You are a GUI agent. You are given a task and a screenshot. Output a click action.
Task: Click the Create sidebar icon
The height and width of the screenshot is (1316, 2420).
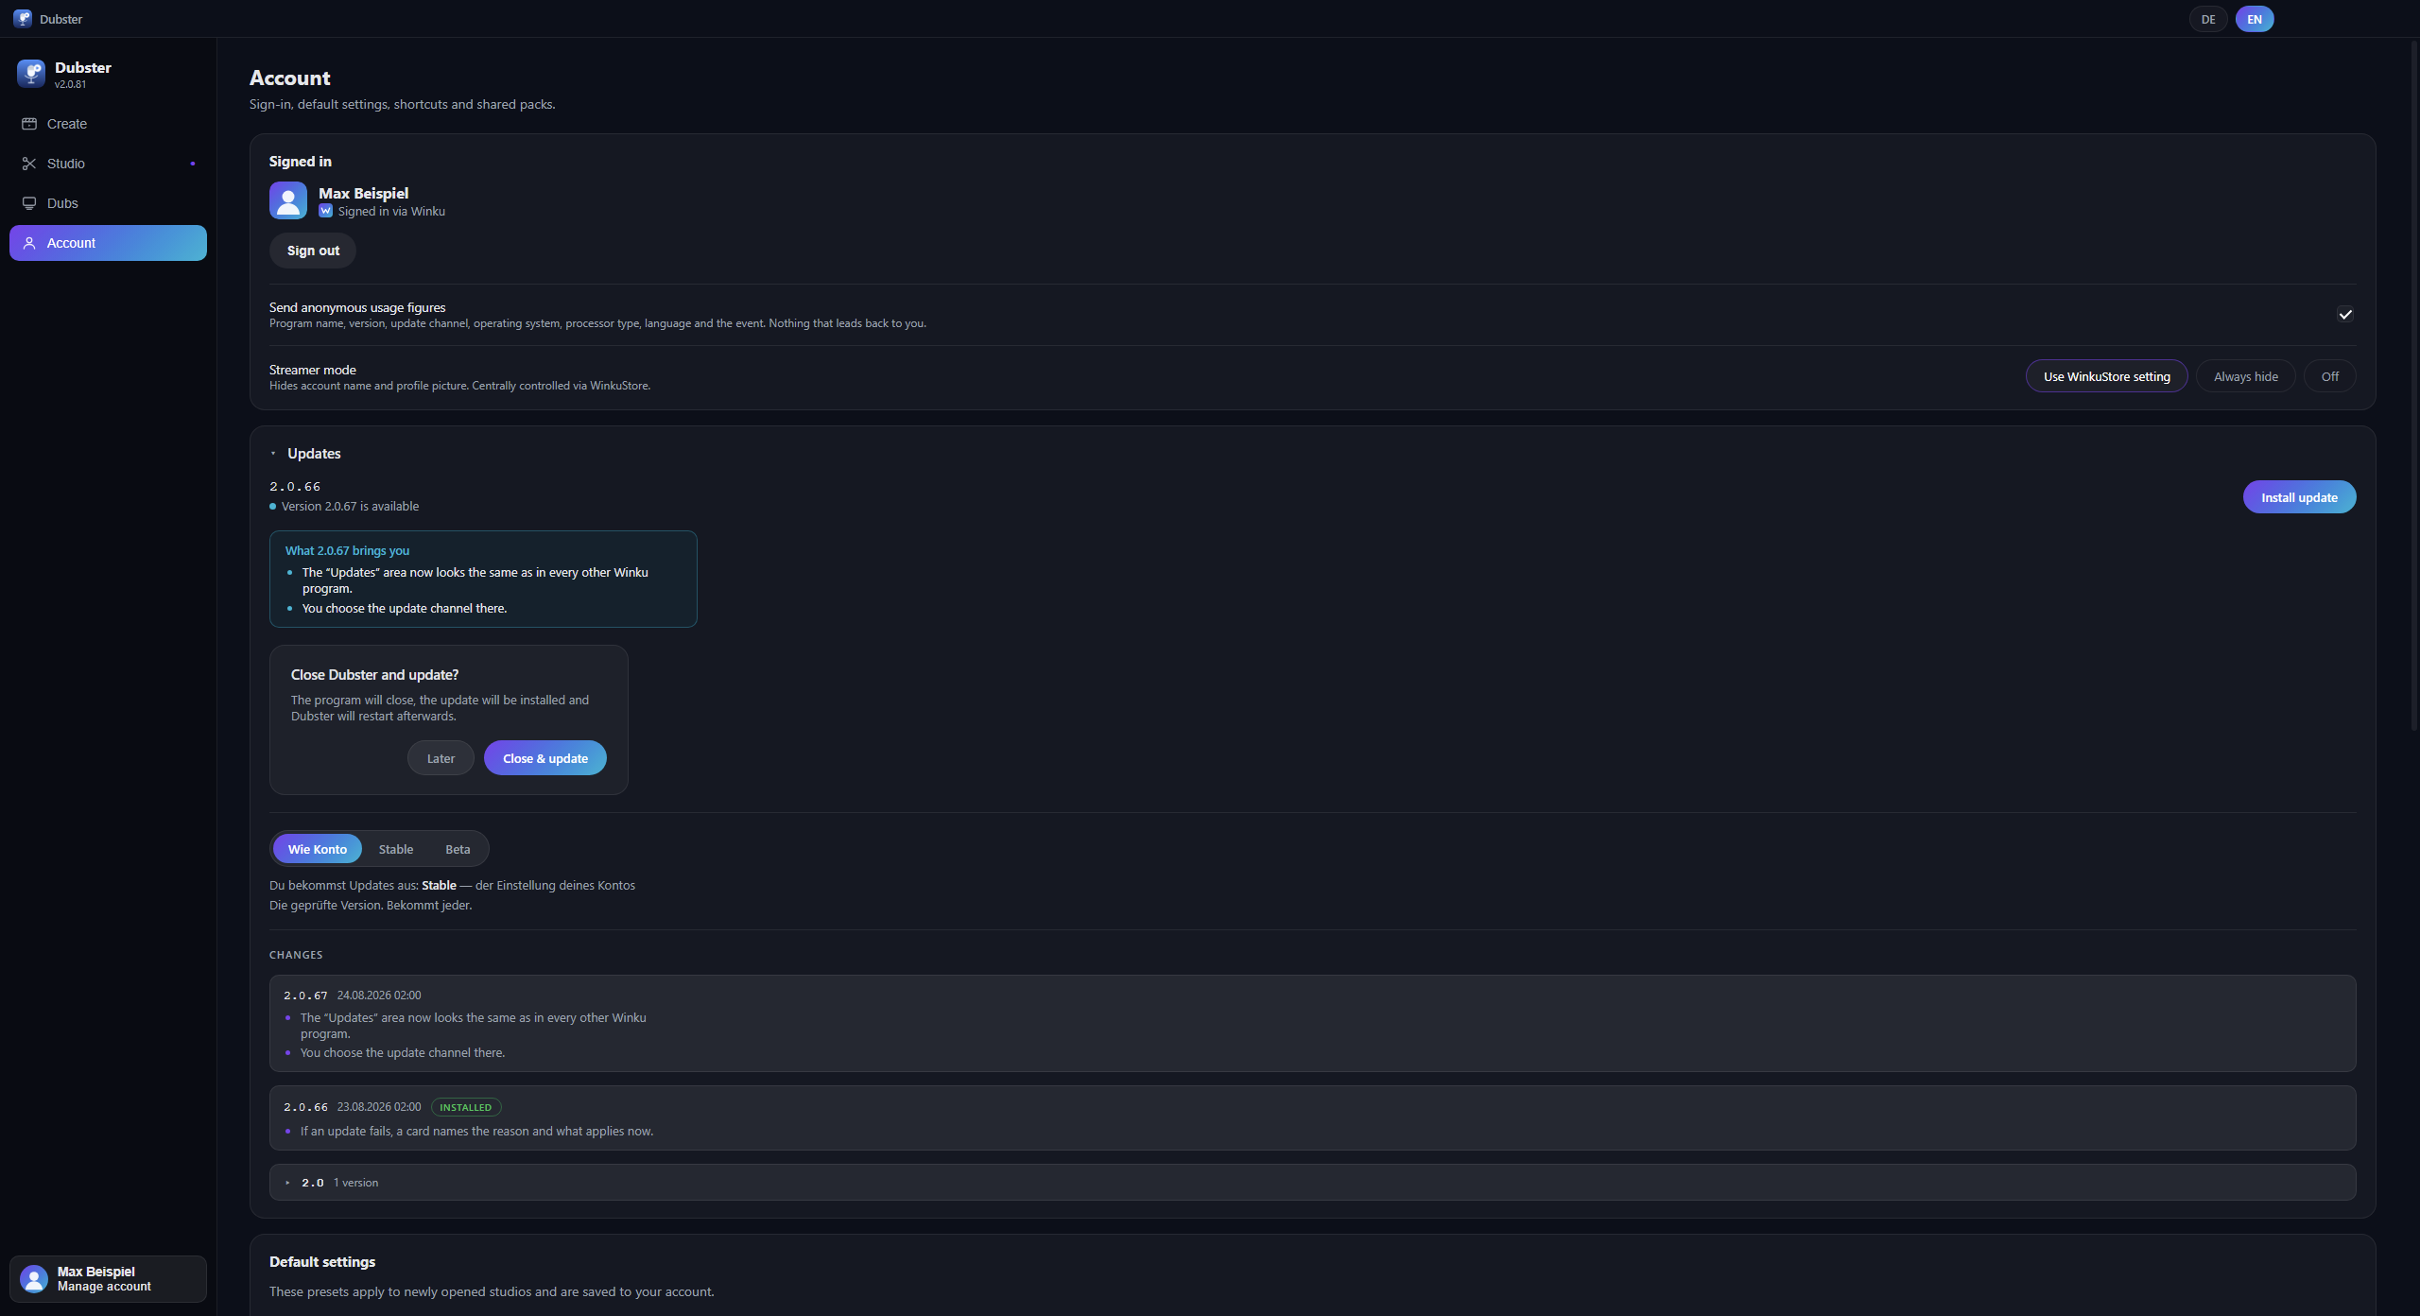[29, 124]
